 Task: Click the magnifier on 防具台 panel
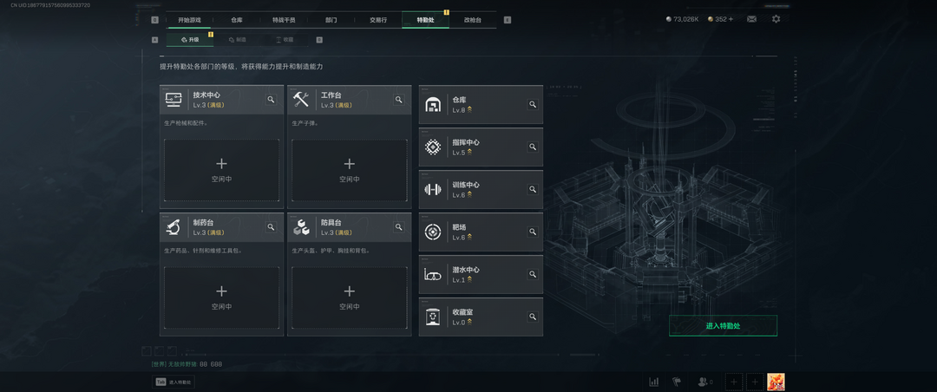399,227
